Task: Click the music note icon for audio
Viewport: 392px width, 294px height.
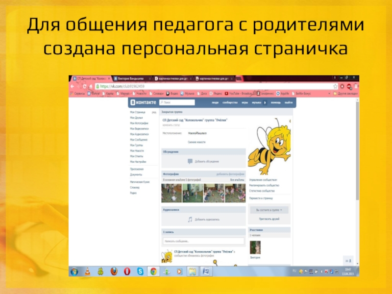Action: [190, 220]
